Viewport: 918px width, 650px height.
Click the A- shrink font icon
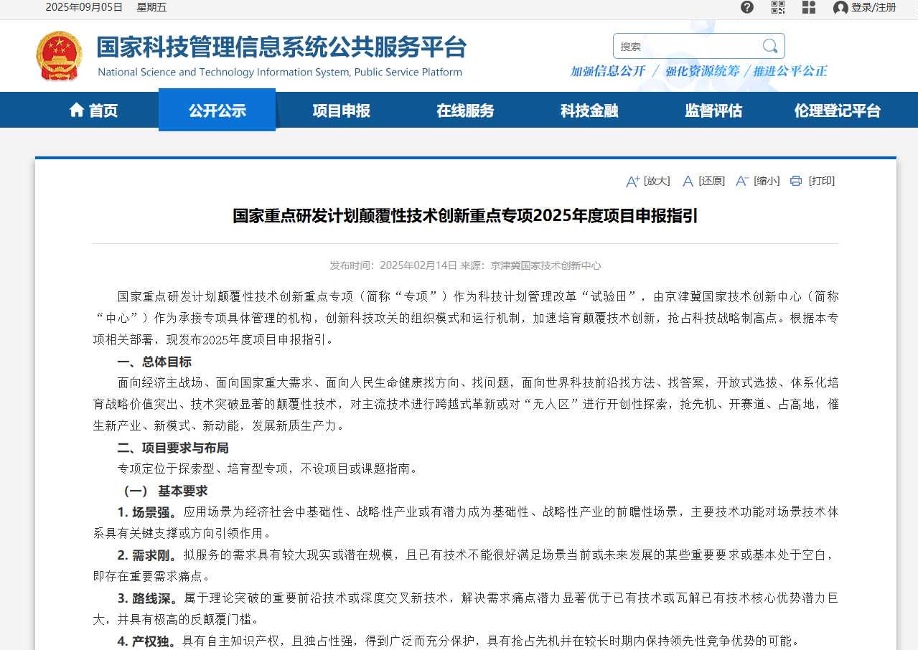point(742,182)
